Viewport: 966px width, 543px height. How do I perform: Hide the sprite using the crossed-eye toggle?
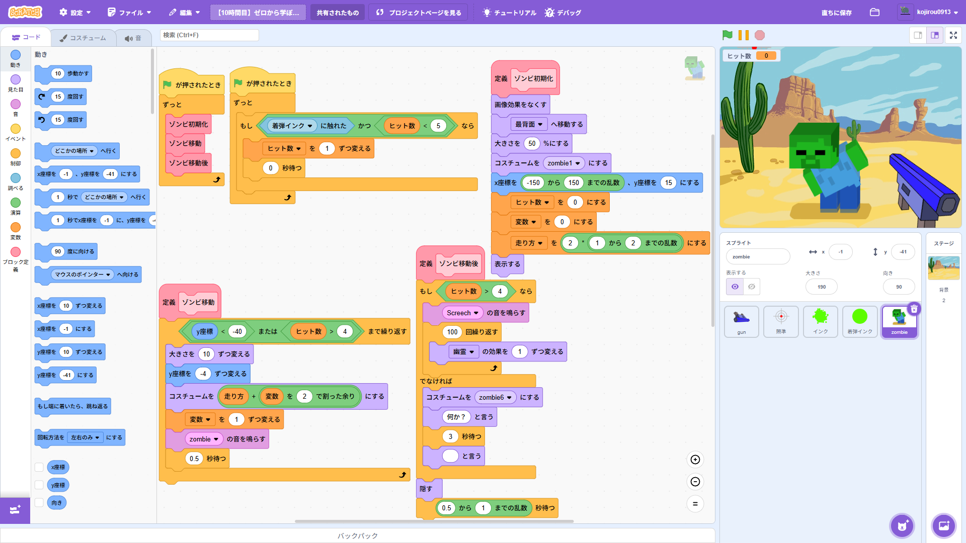click(x=752, y=287)
